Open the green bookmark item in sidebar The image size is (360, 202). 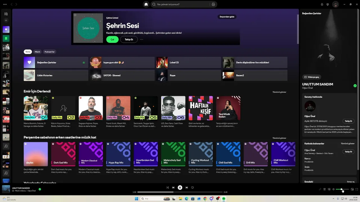[6, 38]
